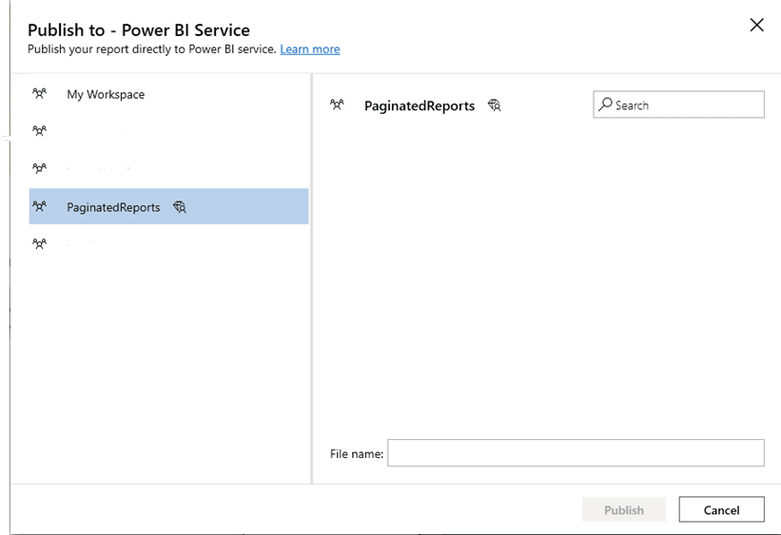Image resolution: width=781 pixels, height=535 pixels.
Task: Click the premium diamond icon in selected PaginatedReports row
Action: [x=180, y=207]
